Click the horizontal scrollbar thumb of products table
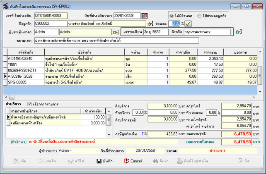 (x=12, y=97)
